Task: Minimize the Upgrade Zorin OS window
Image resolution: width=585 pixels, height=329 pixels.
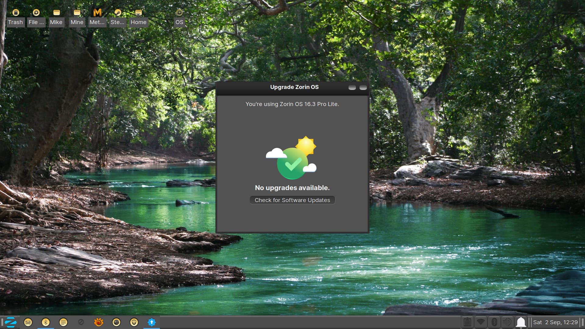Action: (x=352, y=87)
